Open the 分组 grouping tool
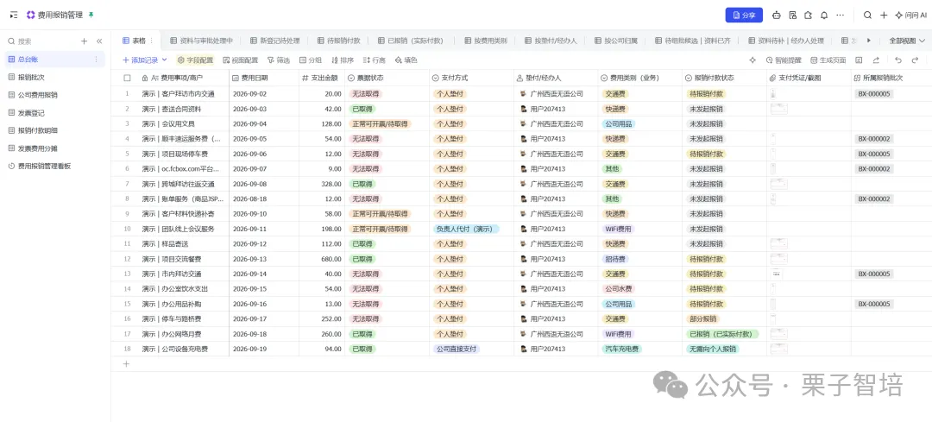The image size is (932, 422). [x=311, y=60]
